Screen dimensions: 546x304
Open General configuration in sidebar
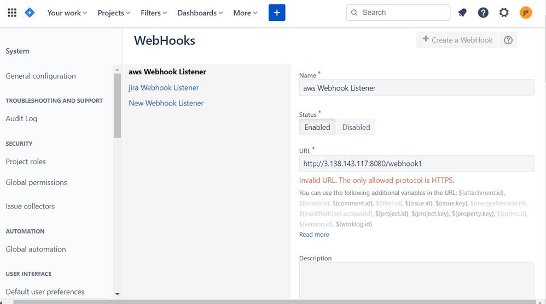pyautogui.click(x=40, y=76)
